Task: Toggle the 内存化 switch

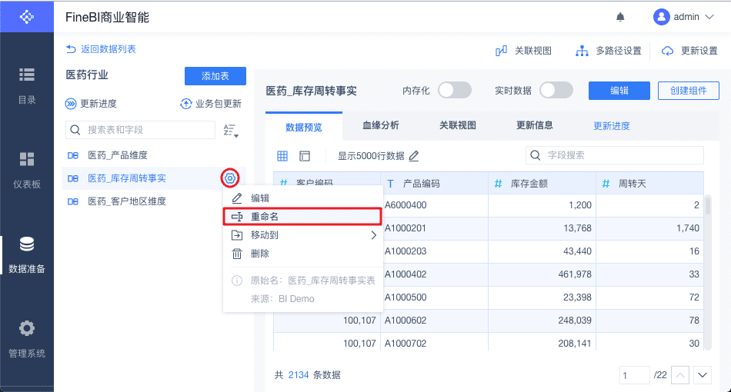Action: (454, 91)
